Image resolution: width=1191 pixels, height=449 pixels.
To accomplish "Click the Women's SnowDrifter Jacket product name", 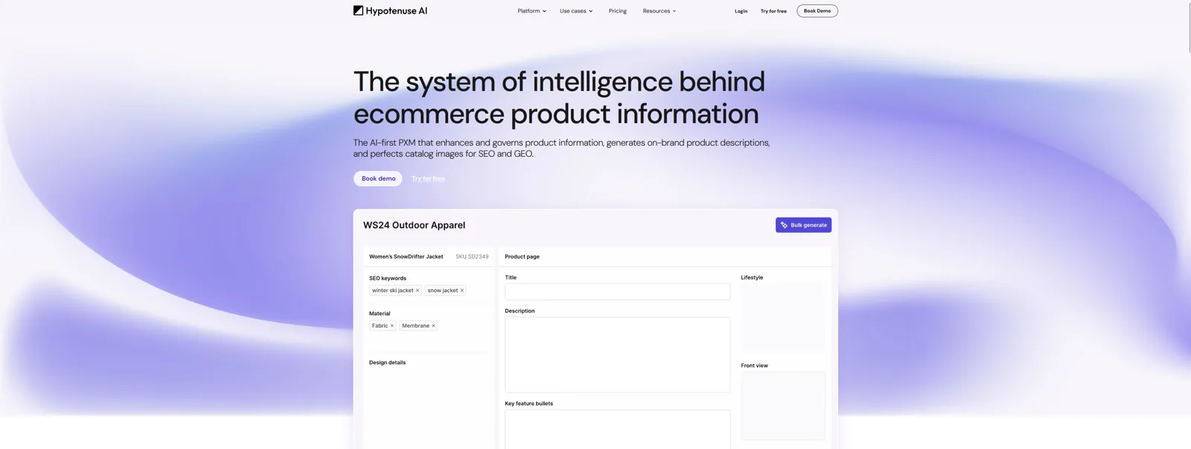I will coord(406,256).
